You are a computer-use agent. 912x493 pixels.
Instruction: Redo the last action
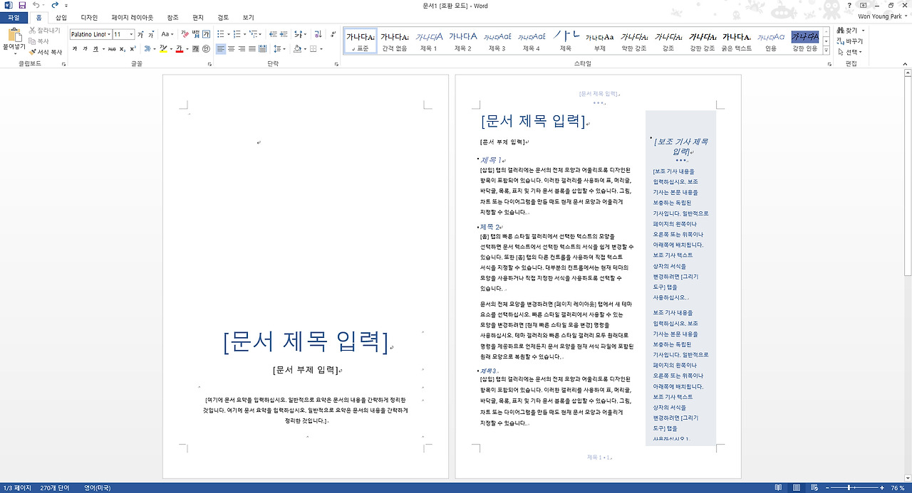click(x=55, y=5)
